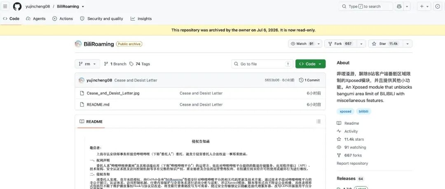The height and width of the screenshot is (189, 445).
Task: Switch to the Agents tab
Action: 36,19
